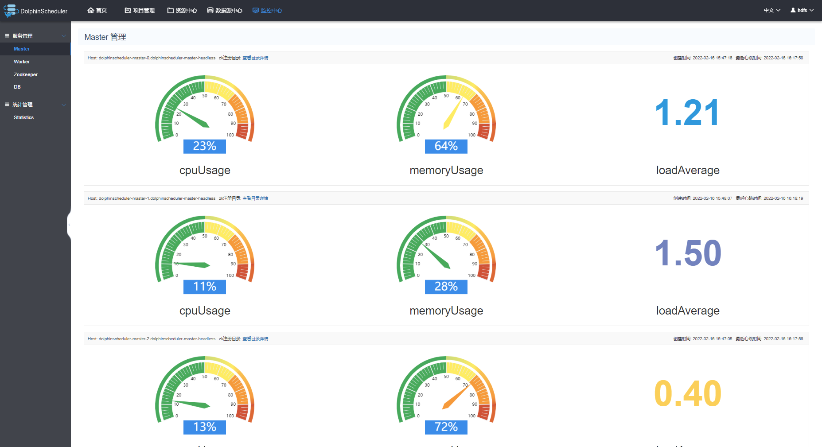Open zk directory details link for master-2

coord(255,339)
